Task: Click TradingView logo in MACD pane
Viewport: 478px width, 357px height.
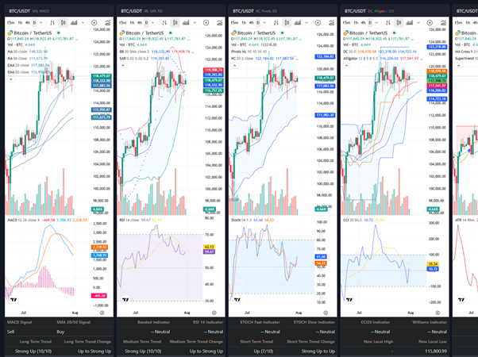Action: click(x=13, y=300)
